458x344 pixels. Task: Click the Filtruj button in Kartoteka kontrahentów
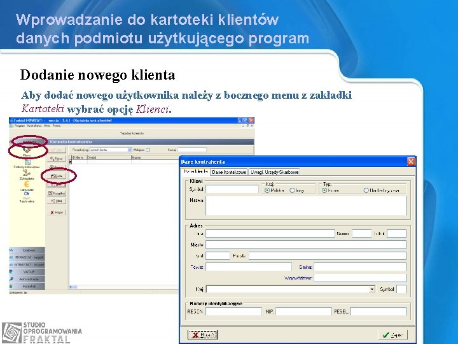57,201
